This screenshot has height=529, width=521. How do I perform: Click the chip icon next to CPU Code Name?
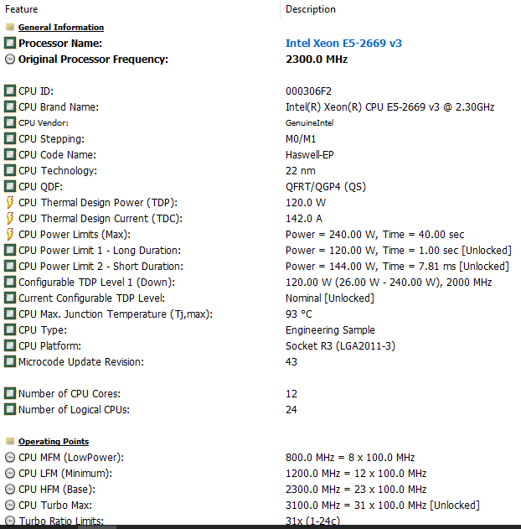pos(10,154)
